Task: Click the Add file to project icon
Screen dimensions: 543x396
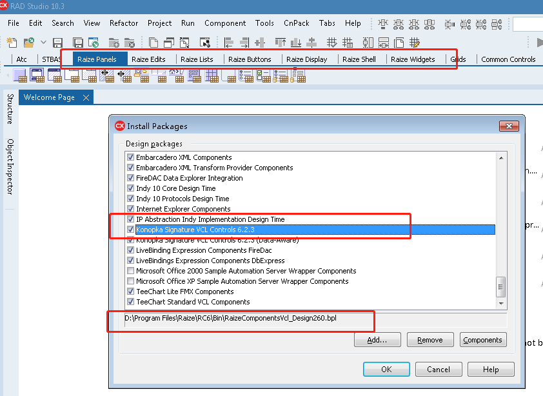Action: (x=114, y=43)
